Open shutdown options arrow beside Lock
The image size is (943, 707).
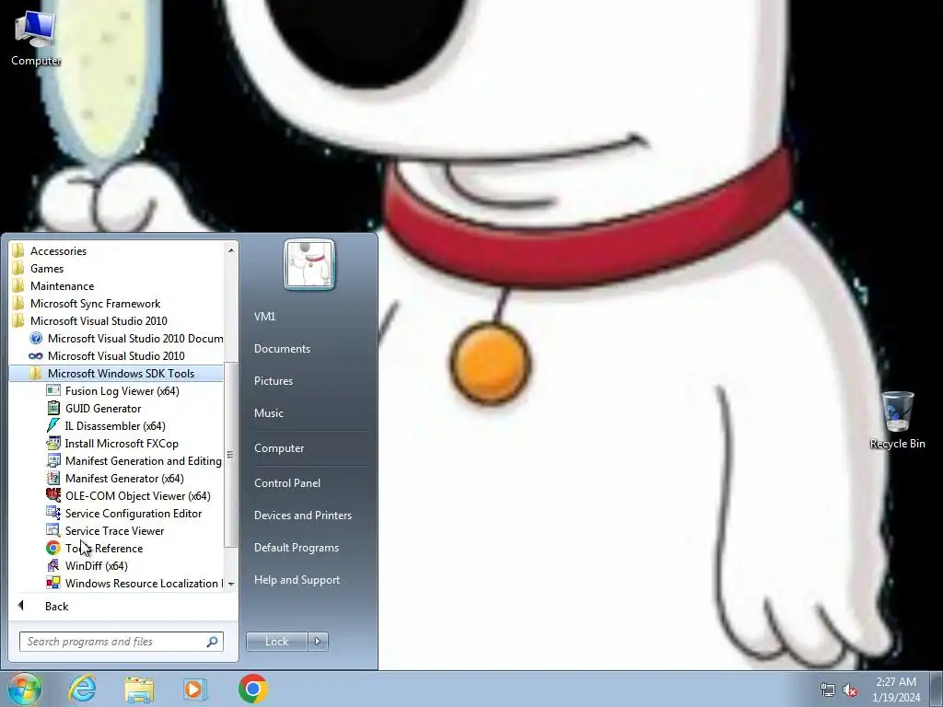(318, 642)
